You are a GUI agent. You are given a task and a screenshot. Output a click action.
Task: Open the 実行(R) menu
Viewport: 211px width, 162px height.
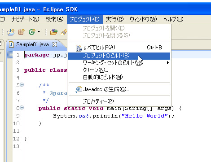coord(114,19)
